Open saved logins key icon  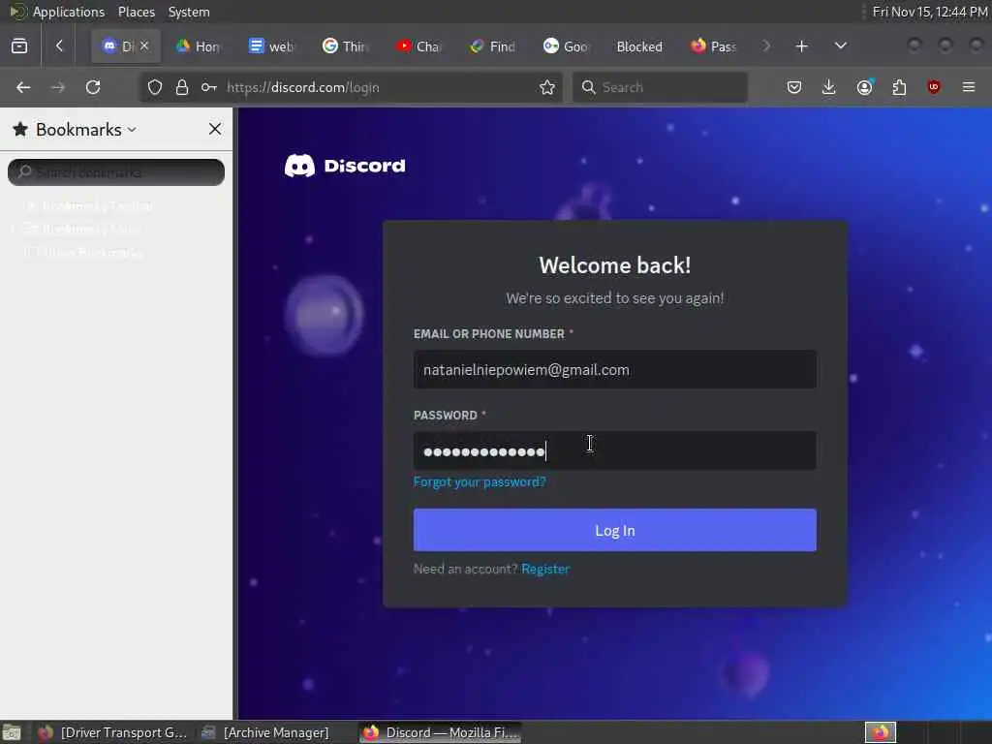pos(209,87)
